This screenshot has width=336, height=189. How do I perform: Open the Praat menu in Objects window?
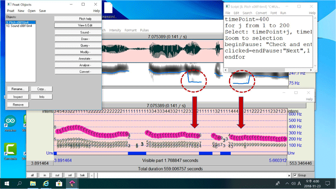click(x=11, y=11)
